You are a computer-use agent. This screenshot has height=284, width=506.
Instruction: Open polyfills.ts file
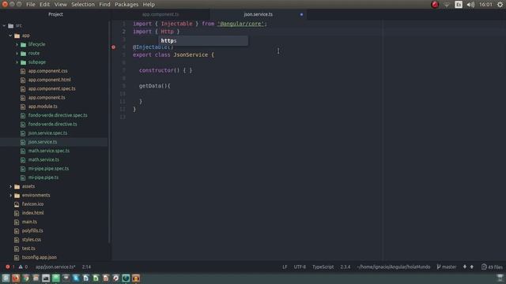tap(32, 231)
